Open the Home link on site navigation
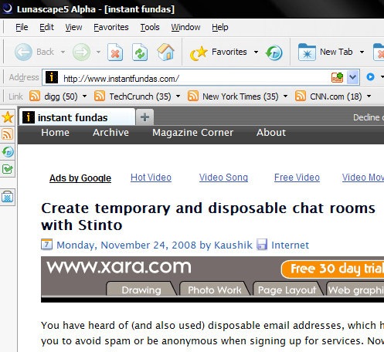Viewport: 384px width, 352px height. tap(55, 133)
